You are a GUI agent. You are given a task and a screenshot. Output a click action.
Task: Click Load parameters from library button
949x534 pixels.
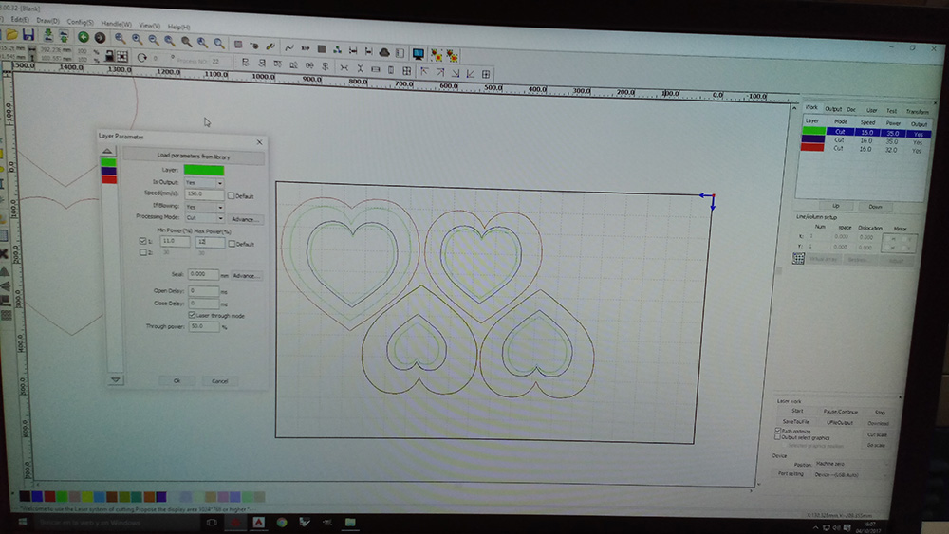194,157
